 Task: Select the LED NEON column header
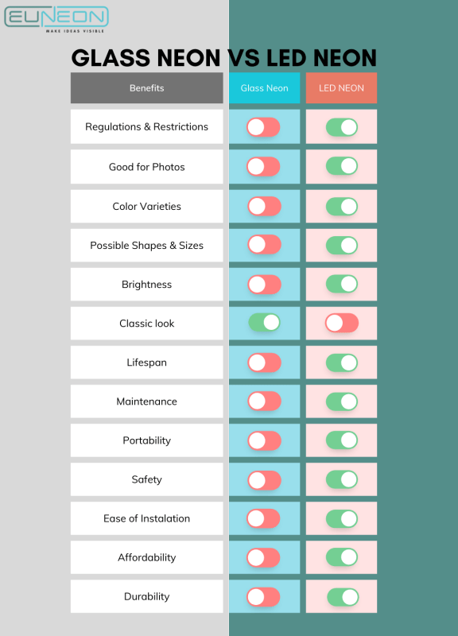(x=341, y=88)
